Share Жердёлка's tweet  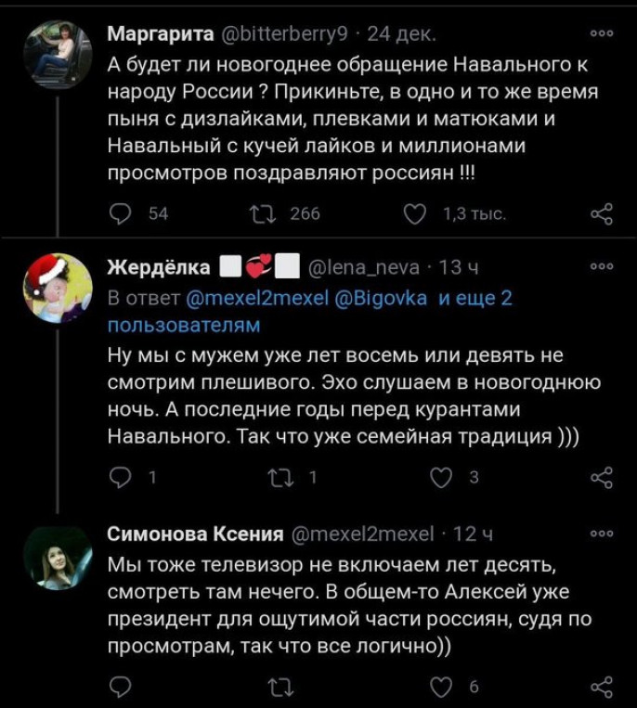click(x=601, y=478)
